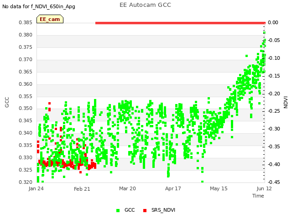This screenshot has height=219, width=292.
Task: Click the -0.20 NDVI axis value
Action: 274,94
